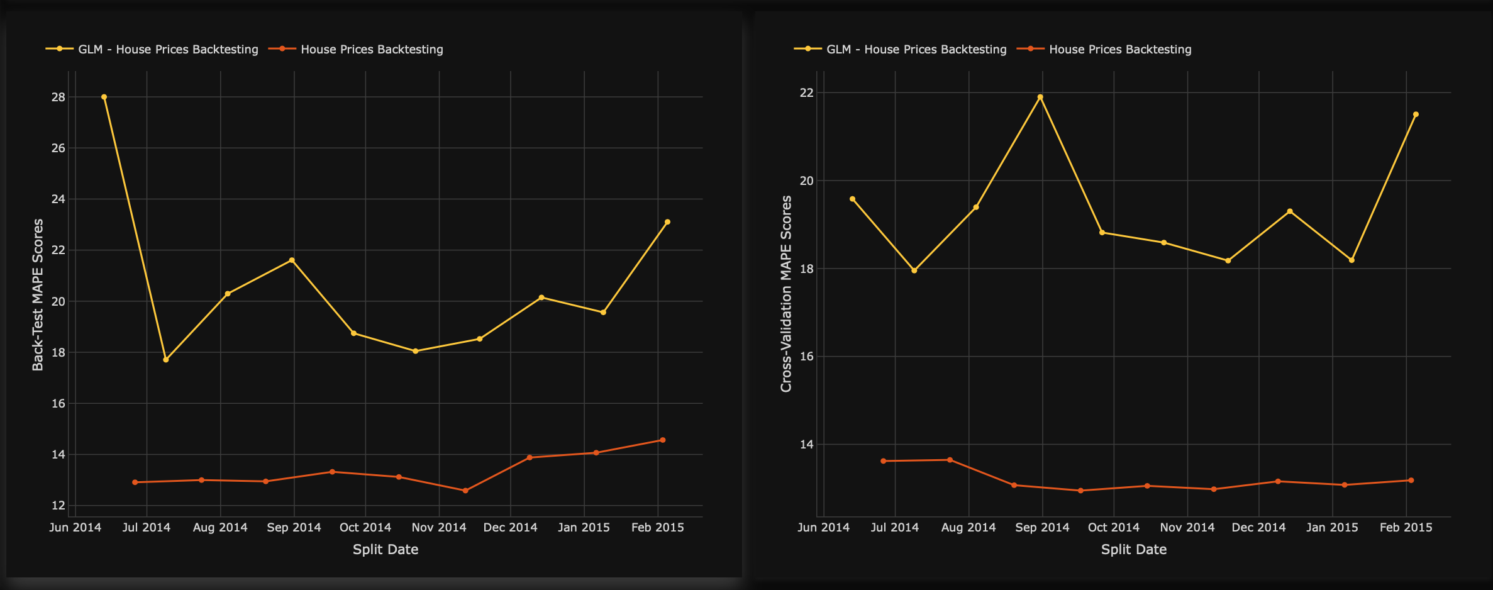This screenshot has width=1493, height=590.
Task: Hide House Prices Backtesting in Cross-Validation legend
Action: [1120, 49]
